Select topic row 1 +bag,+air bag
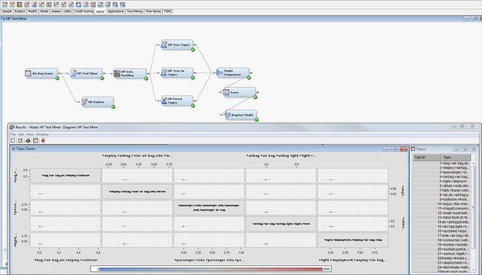 coord(442,163)
